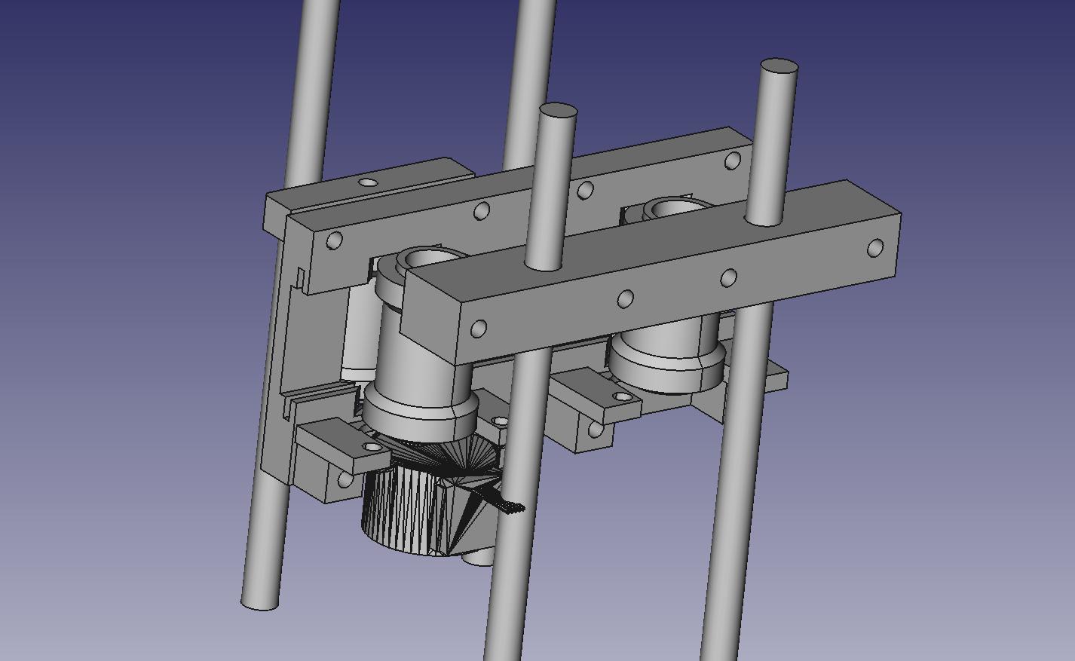
Task: Click the rightmost hole in the rear bar
Action: click(x=732, y=161)
